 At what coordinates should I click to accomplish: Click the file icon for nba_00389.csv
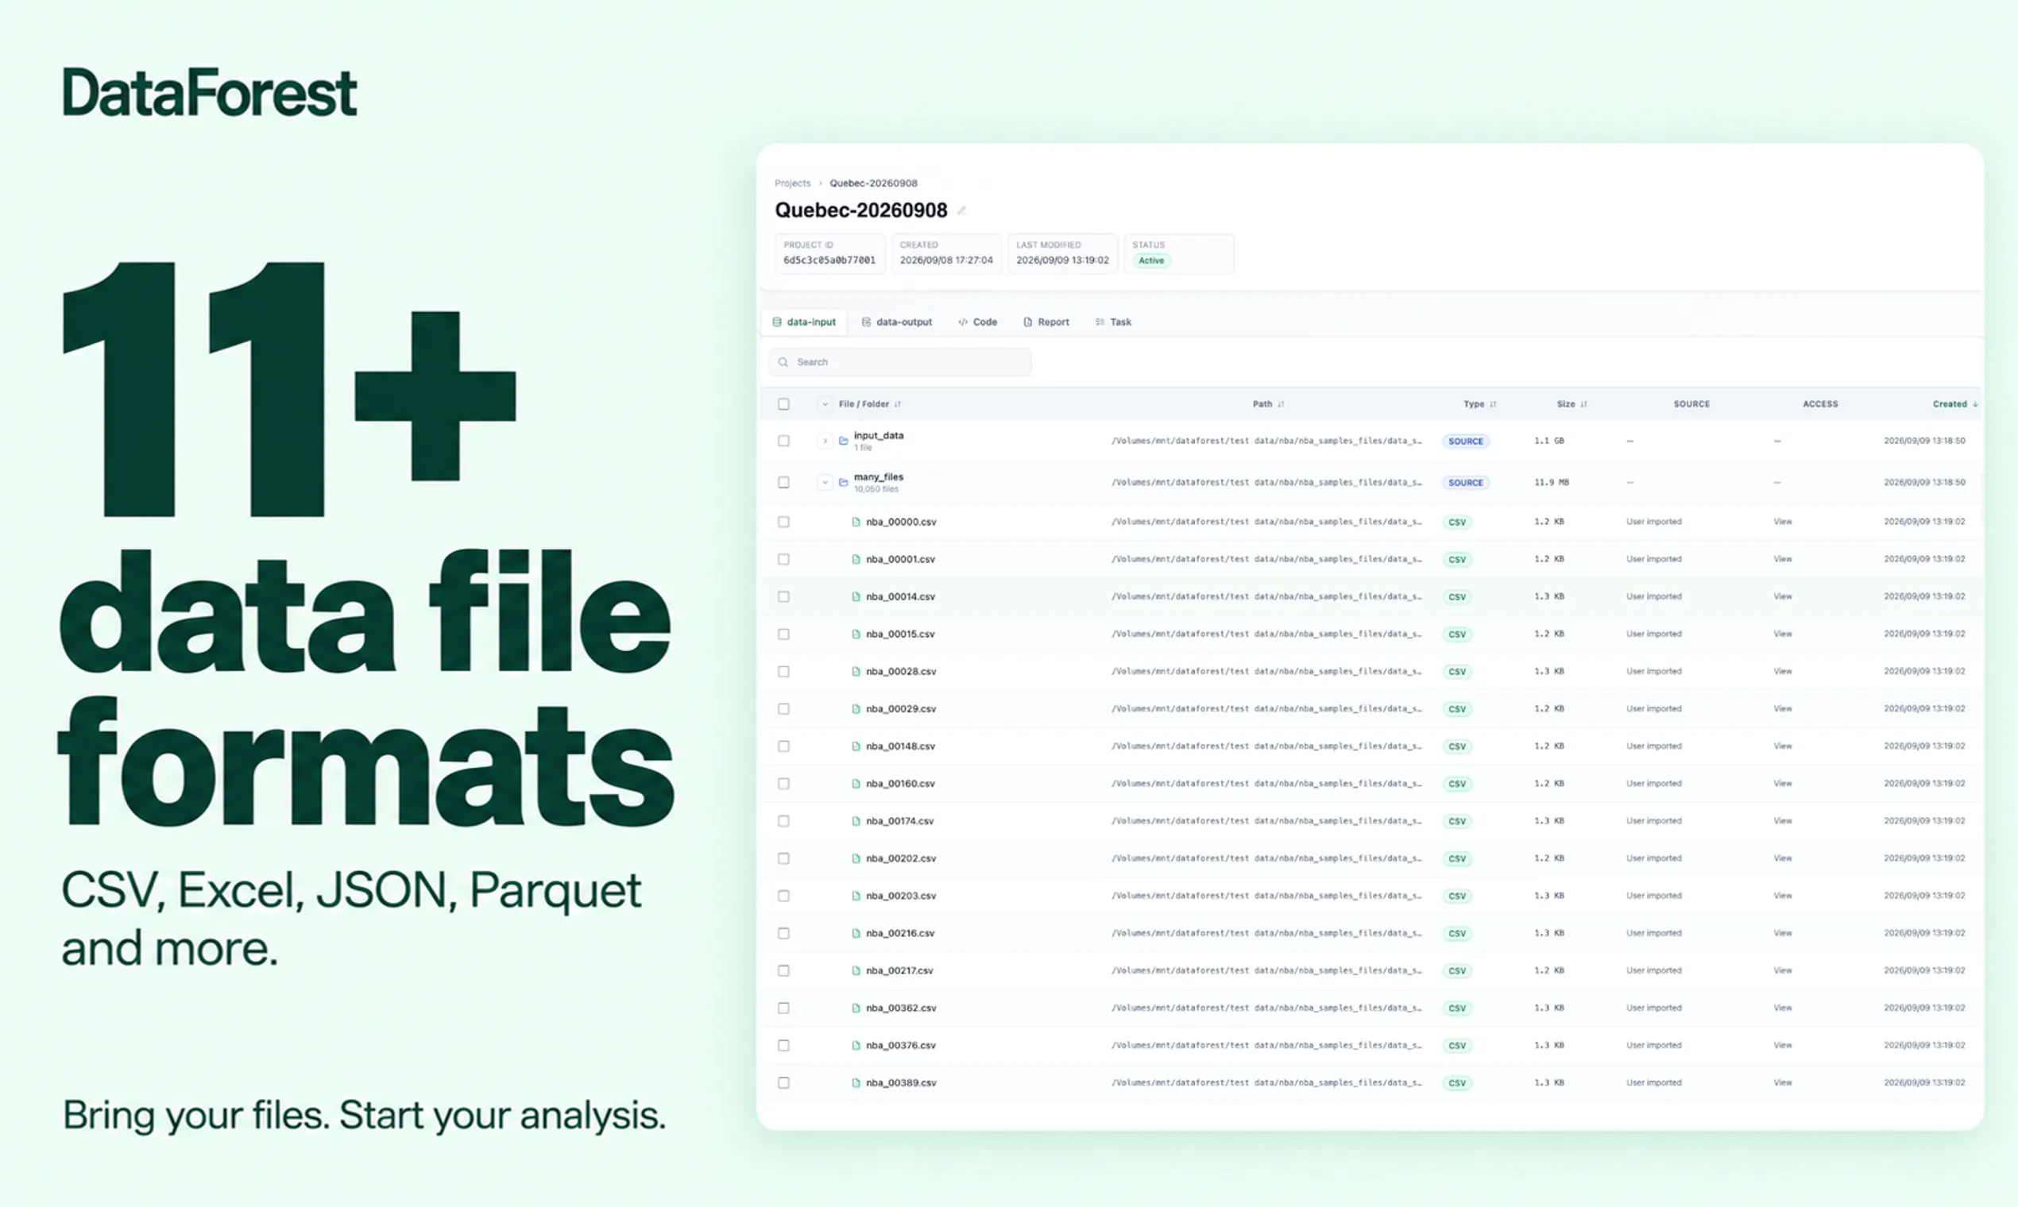pyautogui.click(x=856, y=1083)
